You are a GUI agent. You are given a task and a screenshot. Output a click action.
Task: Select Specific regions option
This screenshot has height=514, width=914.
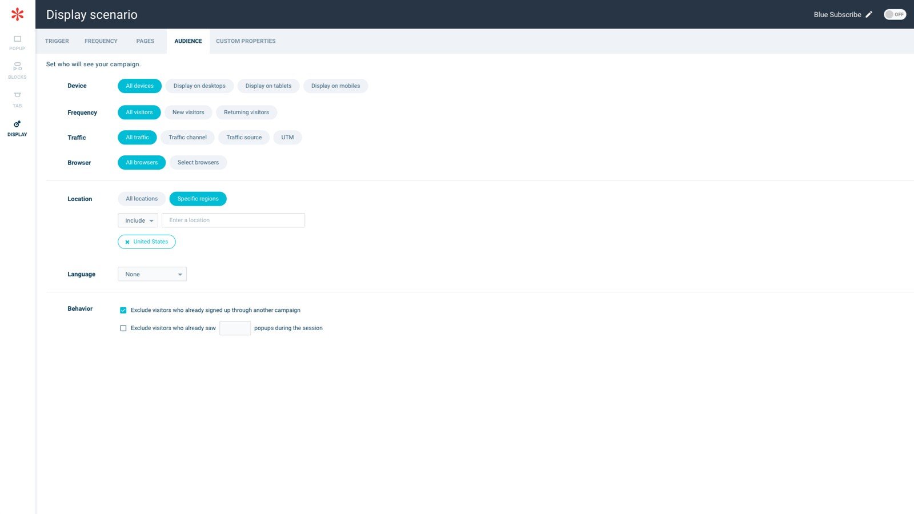coord(198,199)
